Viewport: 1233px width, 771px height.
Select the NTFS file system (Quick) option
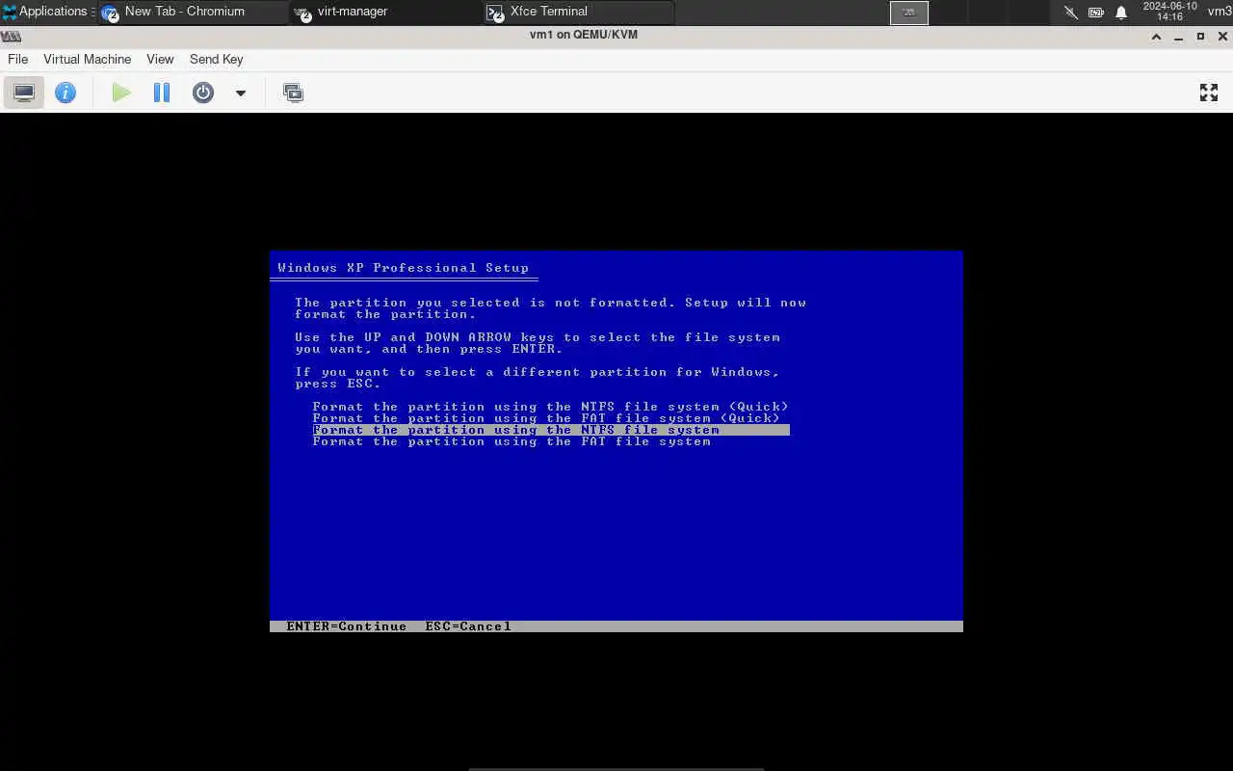(550, 407)
